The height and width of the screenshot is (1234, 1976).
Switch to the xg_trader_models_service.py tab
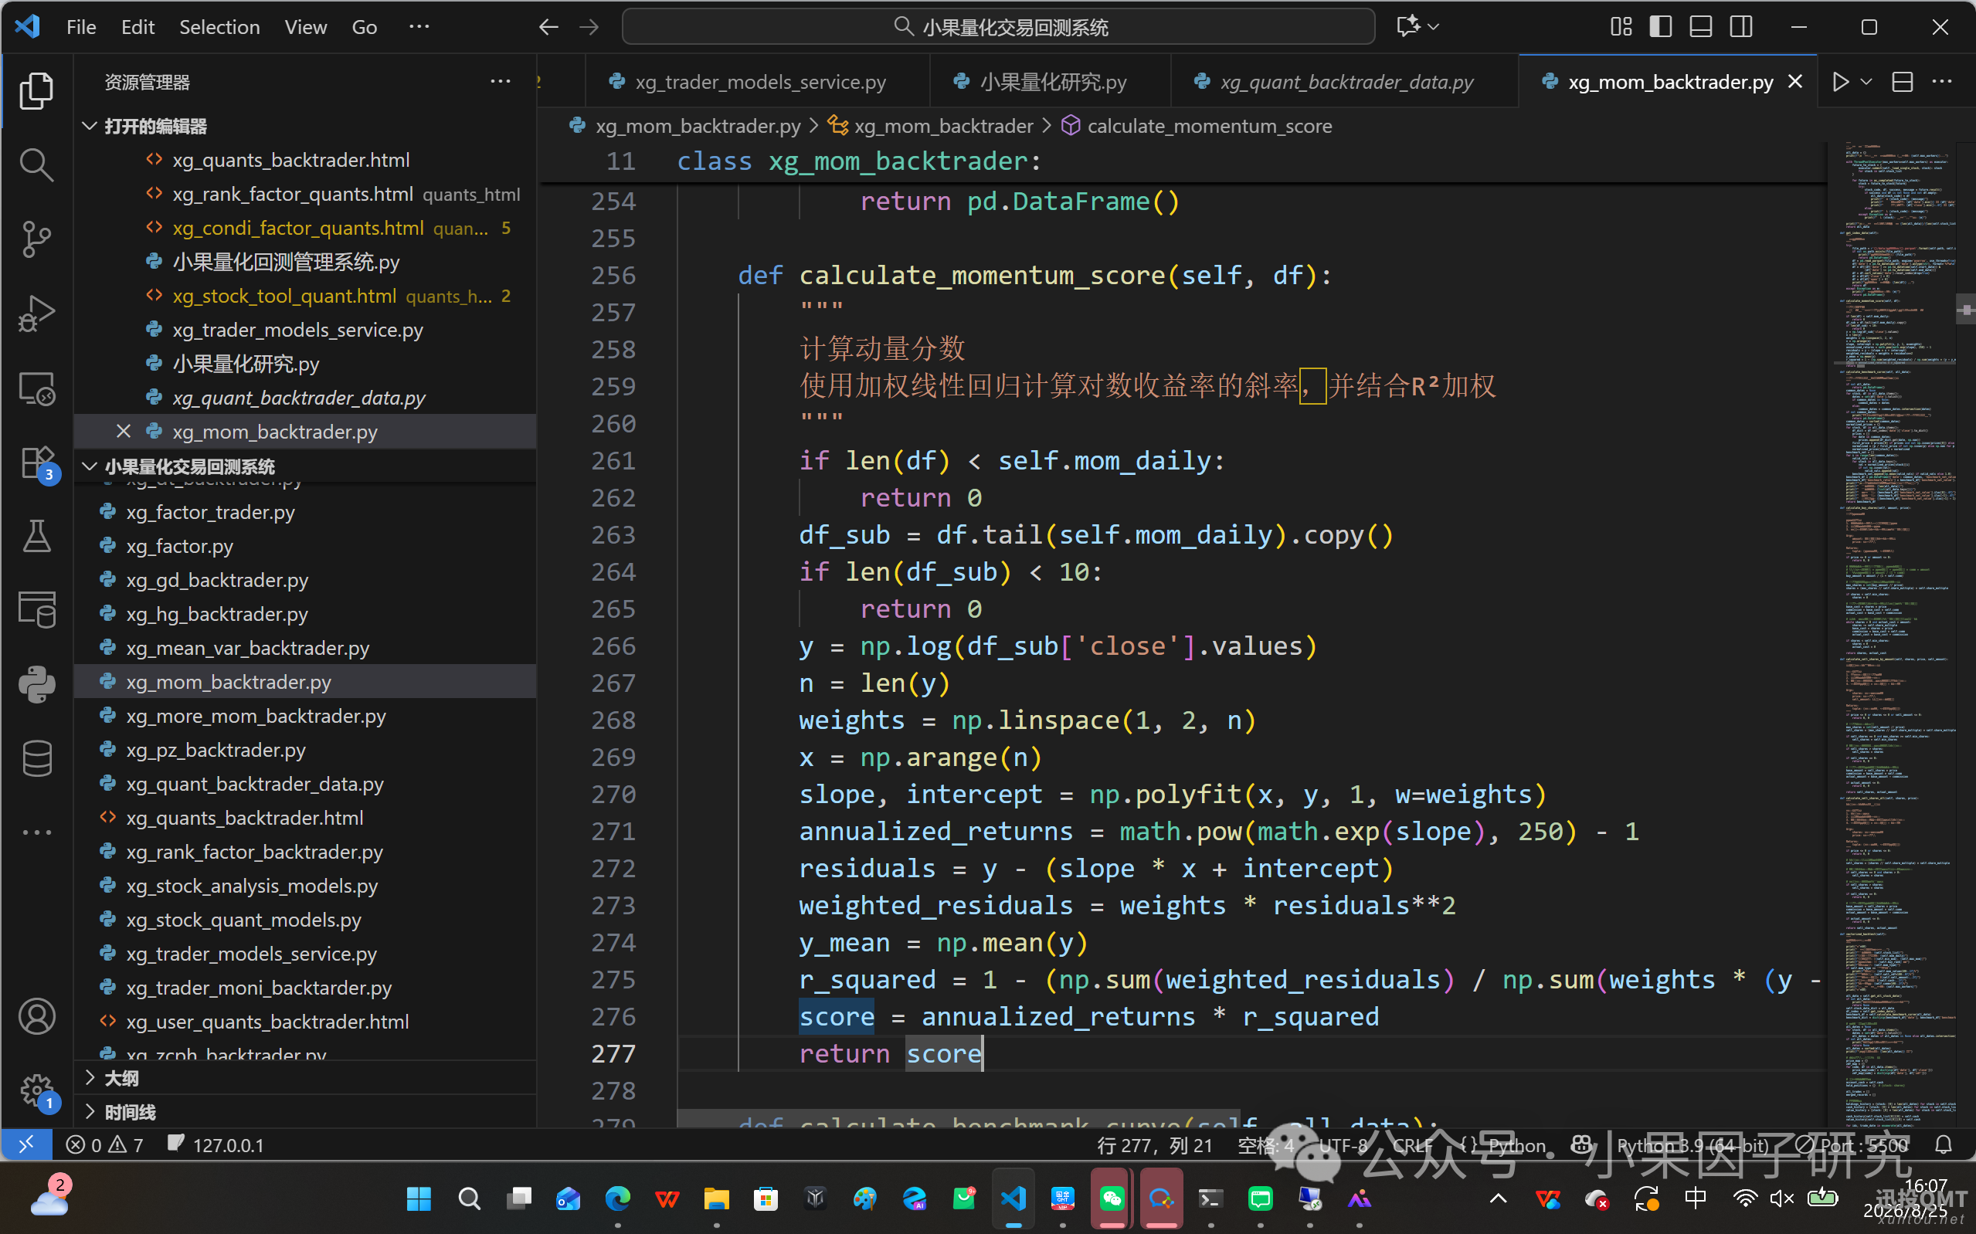(x=758, y=82)
